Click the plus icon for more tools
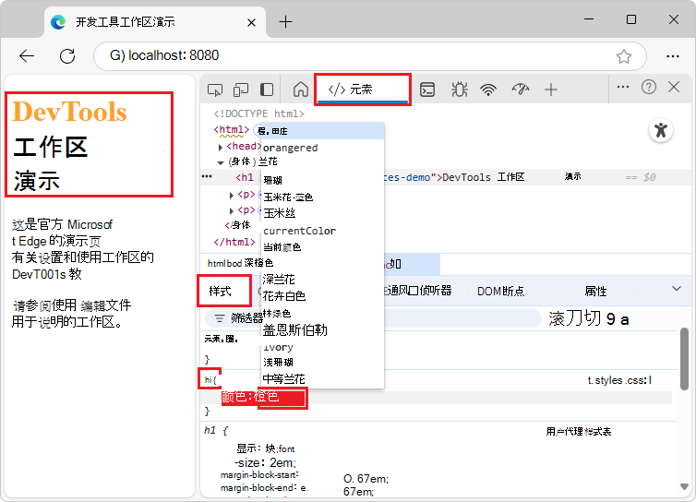Image resolution: width=696 pixels, height=502 pixels. coord(551,90)
